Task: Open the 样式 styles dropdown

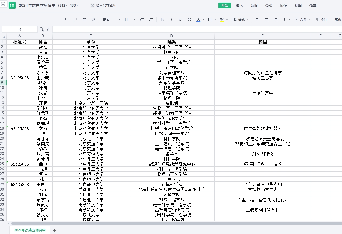Action: pos(241,19)
